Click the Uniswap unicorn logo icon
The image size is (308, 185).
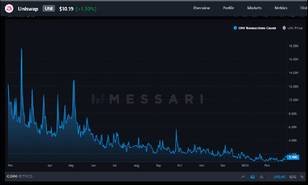(8, 8)
